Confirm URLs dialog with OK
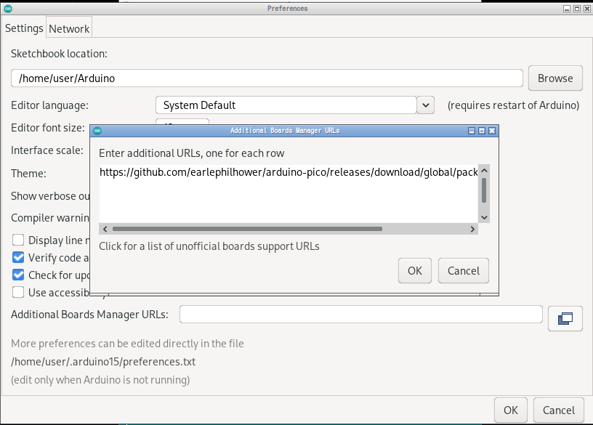This screenshot has height=425, width=593. pyautogui.click(x=415, y=271)
